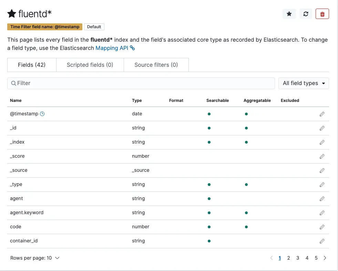Sort by the Name column header
Screen dimensions: 338x271
point(16,101)
